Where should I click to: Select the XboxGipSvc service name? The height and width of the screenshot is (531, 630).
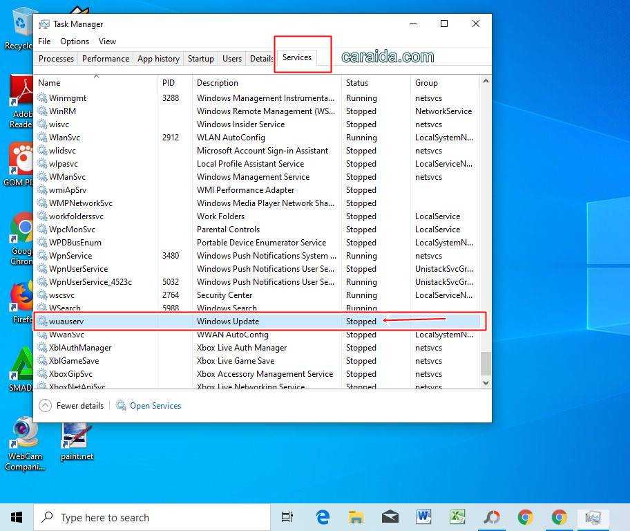(70, 374)
